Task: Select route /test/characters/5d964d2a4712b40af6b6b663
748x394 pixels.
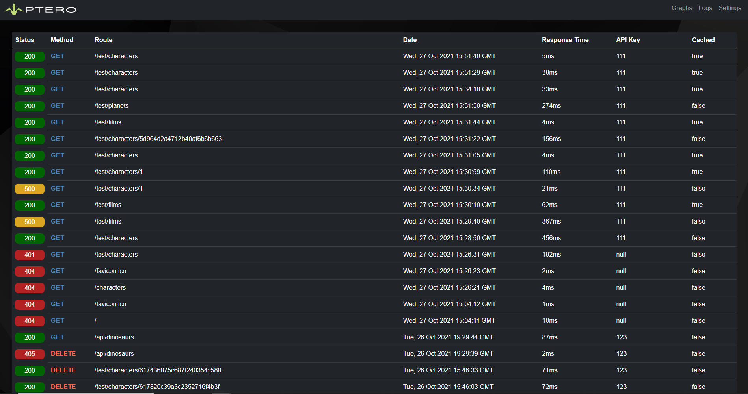Action: [158, 139]
